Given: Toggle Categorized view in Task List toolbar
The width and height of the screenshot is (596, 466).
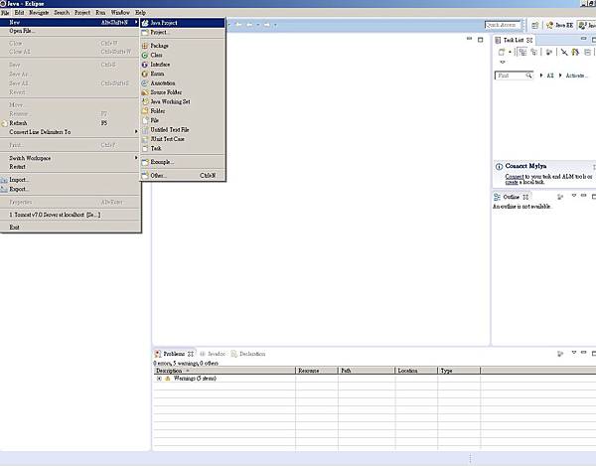Looking at the screenshot, I should pos(521,52).
